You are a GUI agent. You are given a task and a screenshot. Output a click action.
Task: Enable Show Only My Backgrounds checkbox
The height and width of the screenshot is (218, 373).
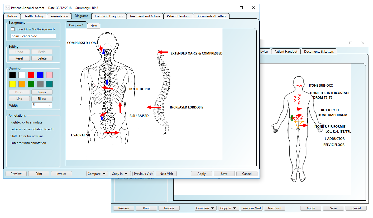click(13, 29)
